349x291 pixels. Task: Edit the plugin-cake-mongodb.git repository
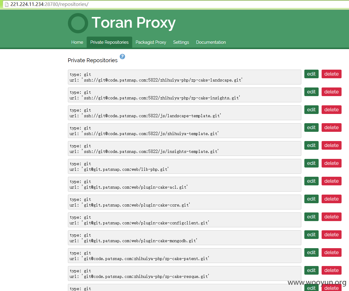tap(311, 235)
